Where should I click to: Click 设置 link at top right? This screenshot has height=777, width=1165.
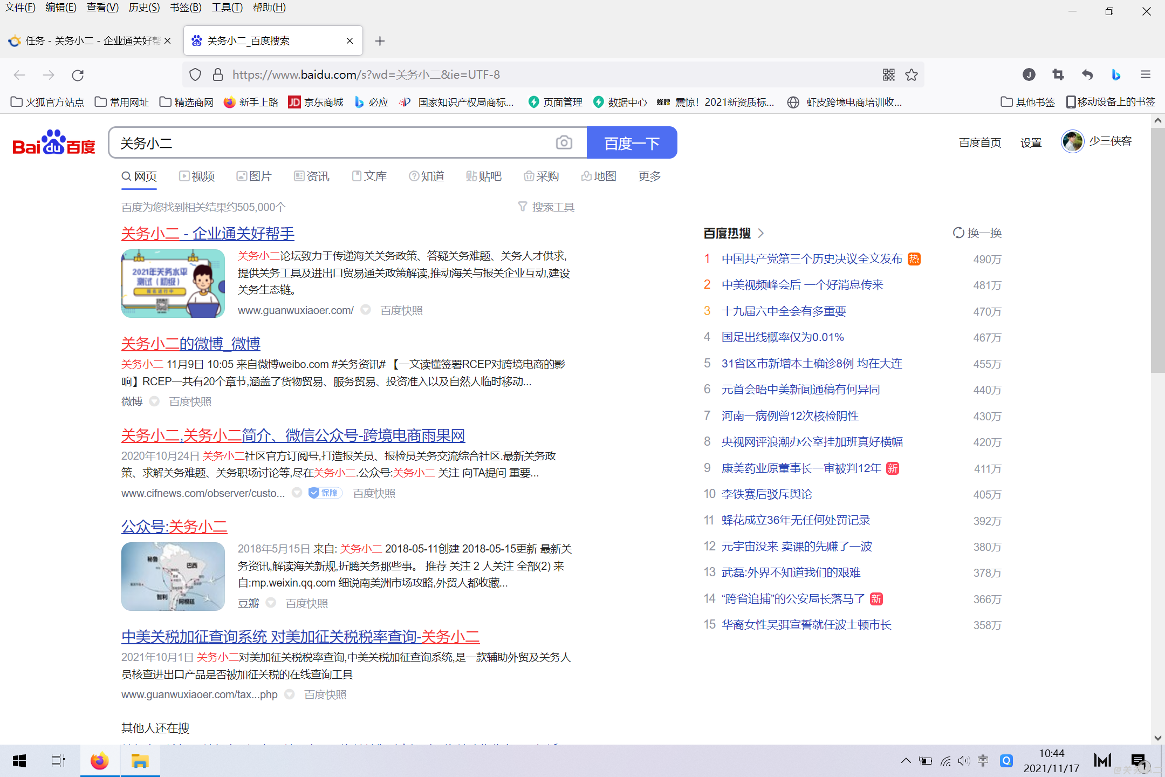tap(1031, 142)
